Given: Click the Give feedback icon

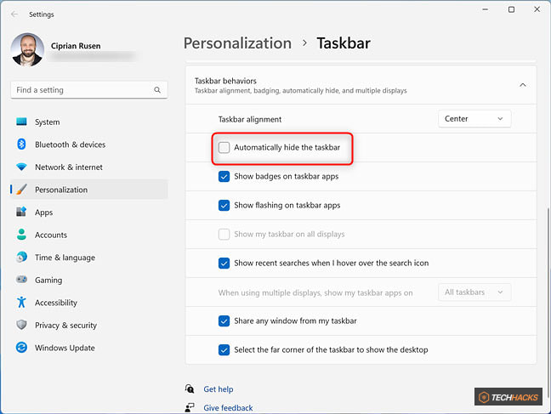Looking at the screenshot, I should point(190,407).
